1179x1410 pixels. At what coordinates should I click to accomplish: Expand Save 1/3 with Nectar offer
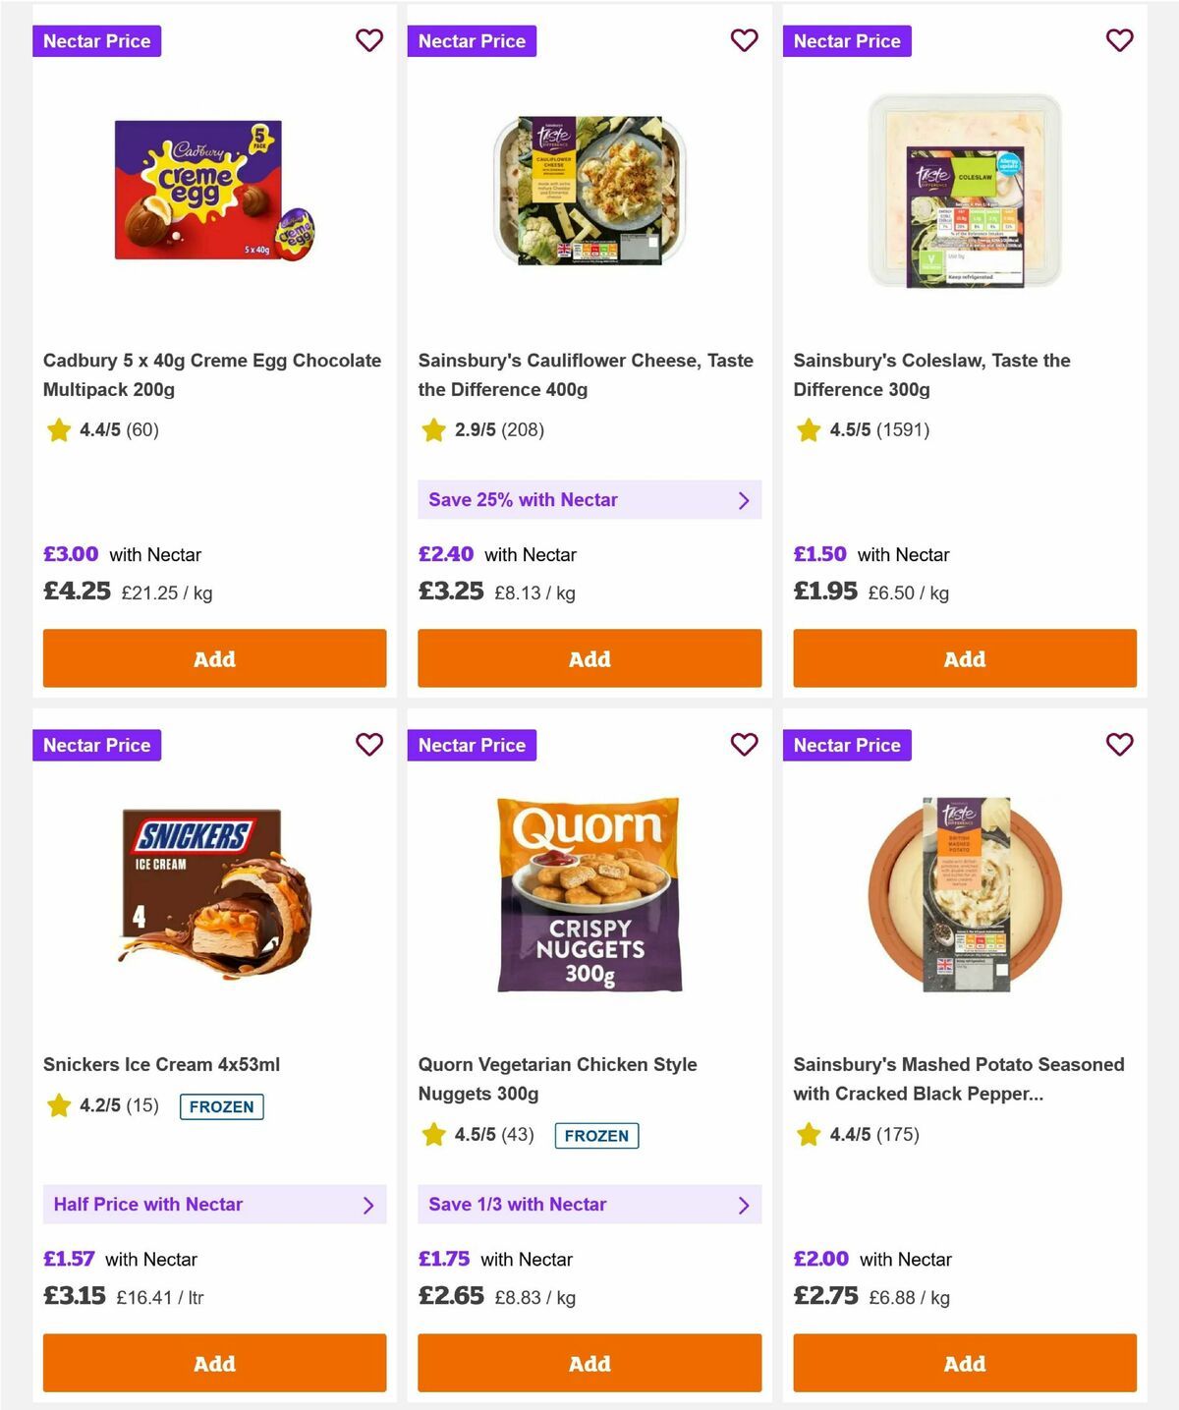[589, 1204]
